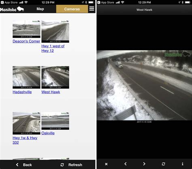View Hwy 1 west of Hwy 12 thumbnail
This screenshot has height=169, width=192.
pyautogui.click(x=55, y=32)
